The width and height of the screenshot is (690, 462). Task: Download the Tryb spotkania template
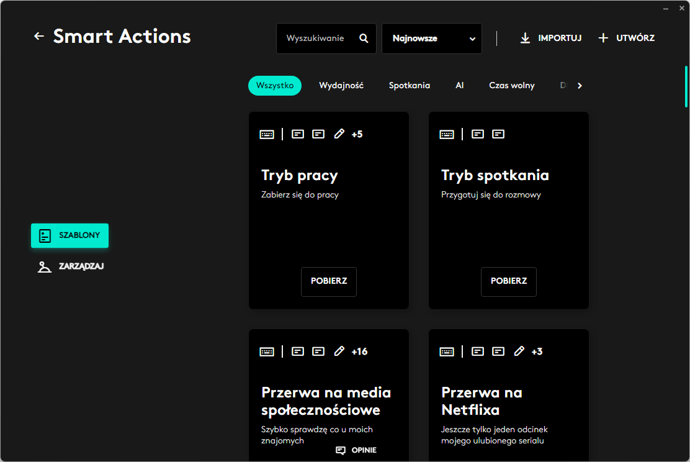[509, 281]
